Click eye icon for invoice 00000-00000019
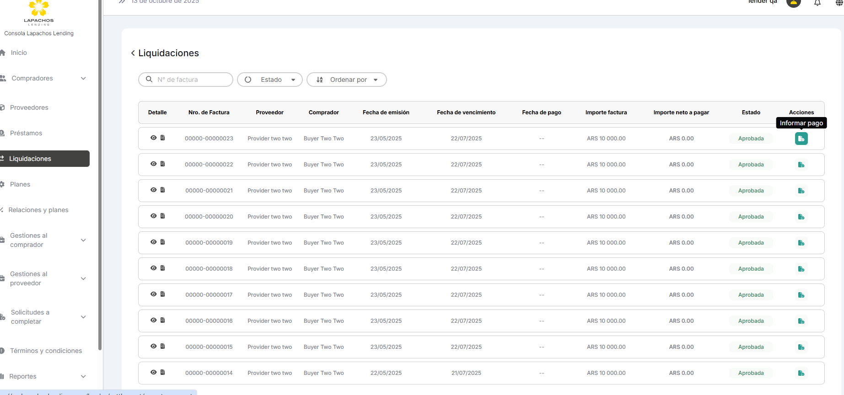 pyautogui.click(x=154, y=242)
